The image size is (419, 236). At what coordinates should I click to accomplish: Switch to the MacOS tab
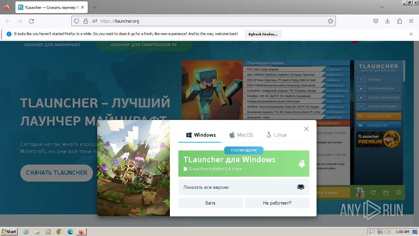(241, 135)
